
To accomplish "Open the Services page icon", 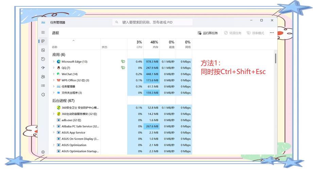I will pos(43,95).
